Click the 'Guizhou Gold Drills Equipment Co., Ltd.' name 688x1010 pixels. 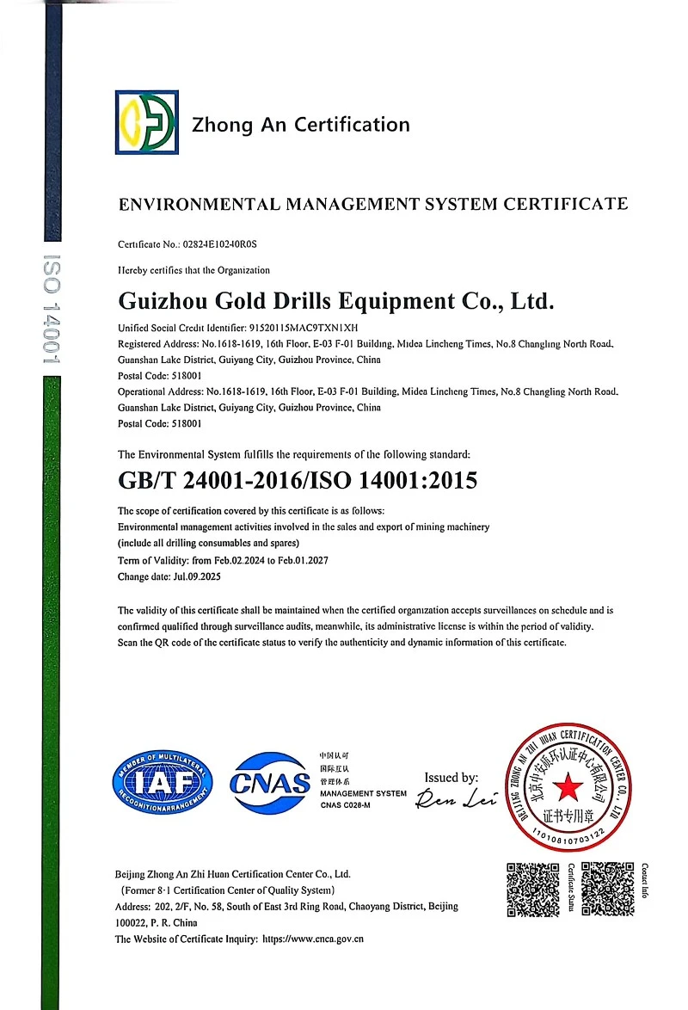coord(336,301)
